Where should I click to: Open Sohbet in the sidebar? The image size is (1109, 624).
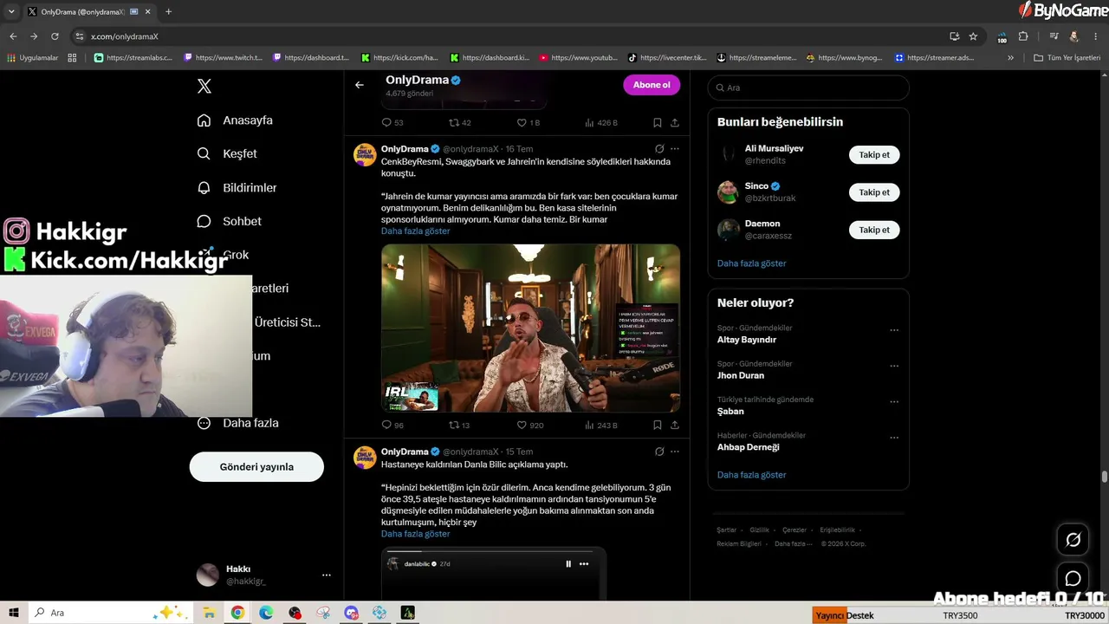tap(229, 221)
